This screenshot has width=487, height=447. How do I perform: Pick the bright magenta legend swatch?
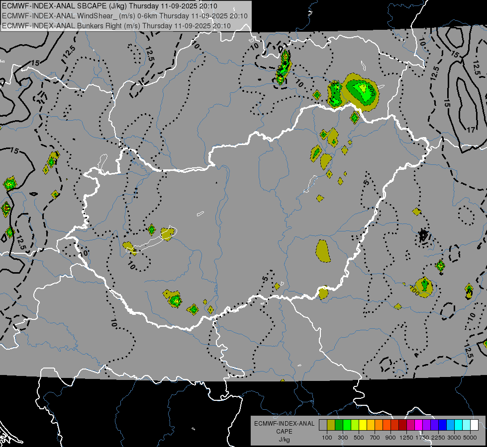(418, 425)
